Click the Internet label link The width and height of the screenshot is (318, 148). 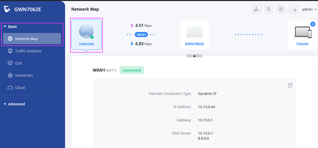[86, 44]
